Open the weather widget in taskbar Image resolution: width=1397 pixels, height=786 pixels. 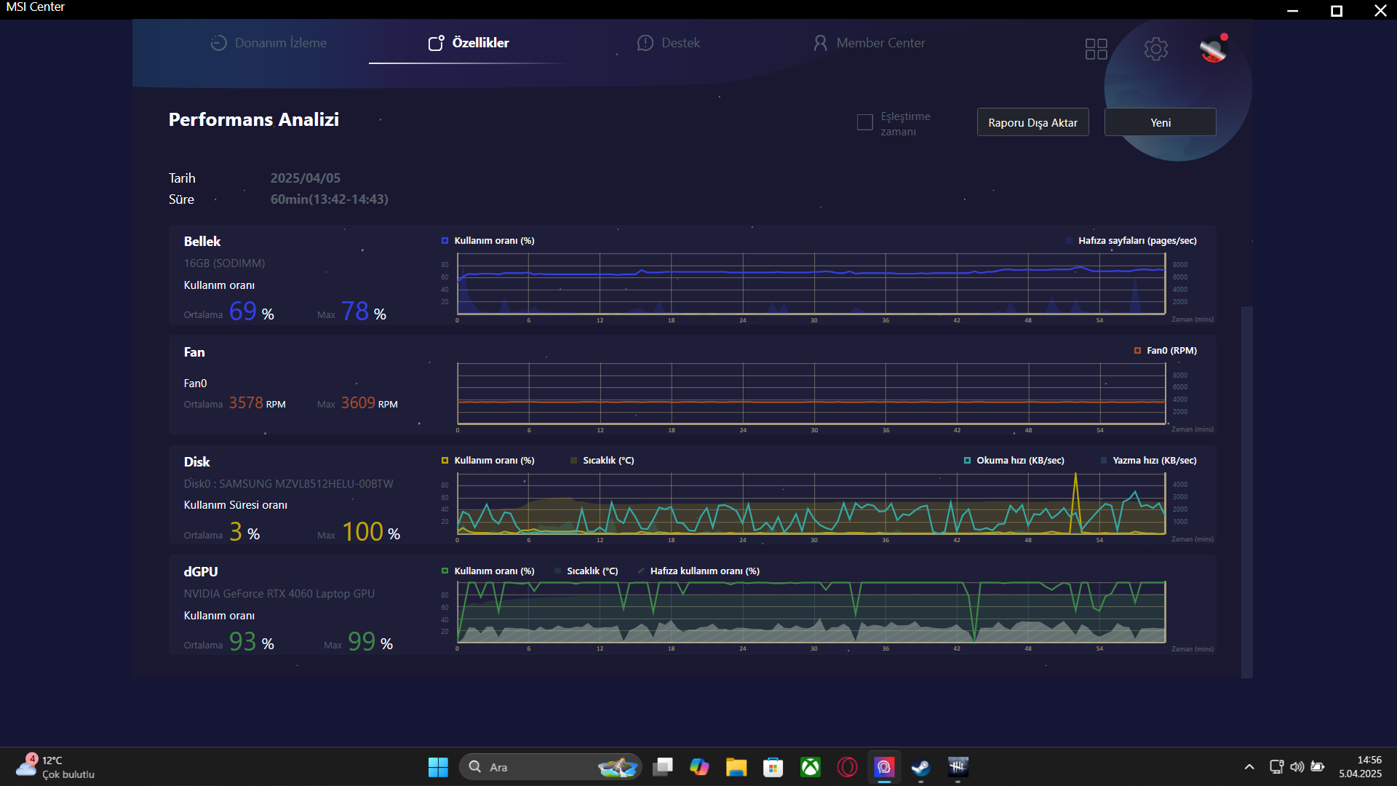[55, 767]
